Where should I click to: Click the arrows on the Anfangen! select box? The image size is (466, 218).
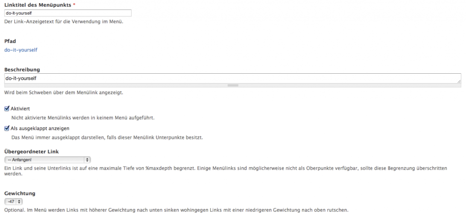point(88,160)
